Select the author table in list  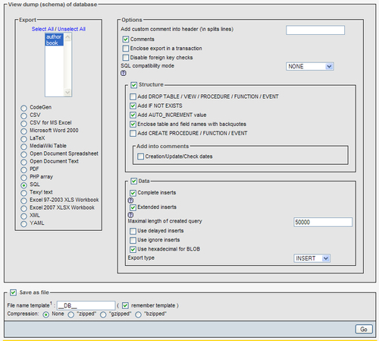pyautogui.click(x=54, y=36)
